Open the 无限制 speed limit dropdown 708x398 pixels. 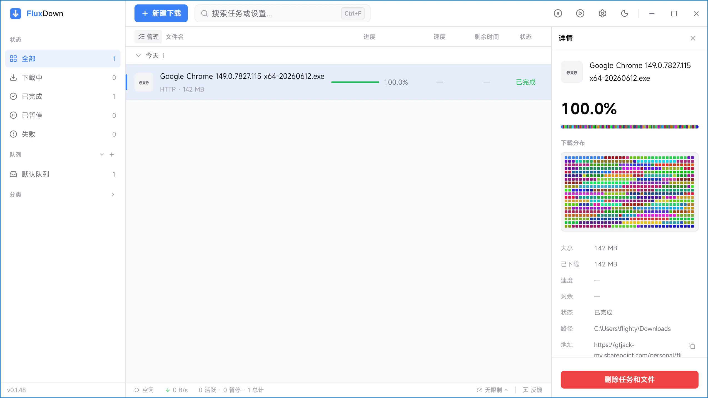pos(492,390)
